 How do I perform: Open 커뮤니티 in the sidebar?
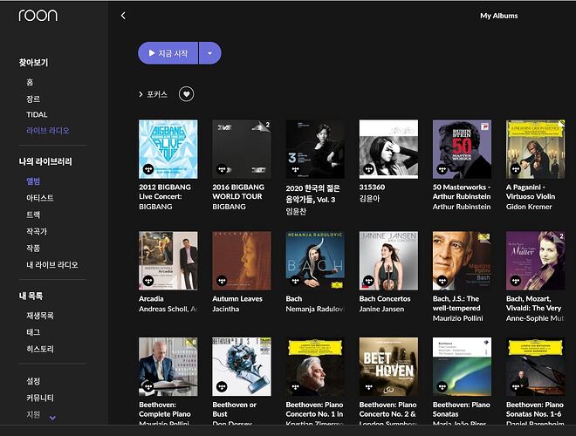40,398
